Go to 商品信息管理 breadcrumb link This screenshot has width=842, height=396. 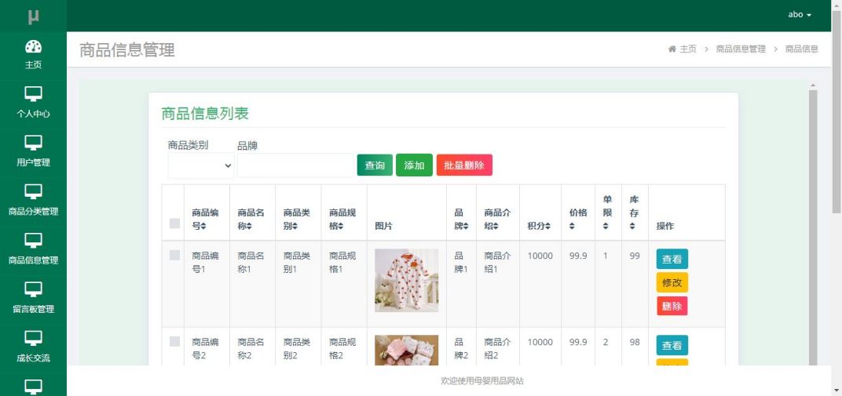click(x=741, y=49)
